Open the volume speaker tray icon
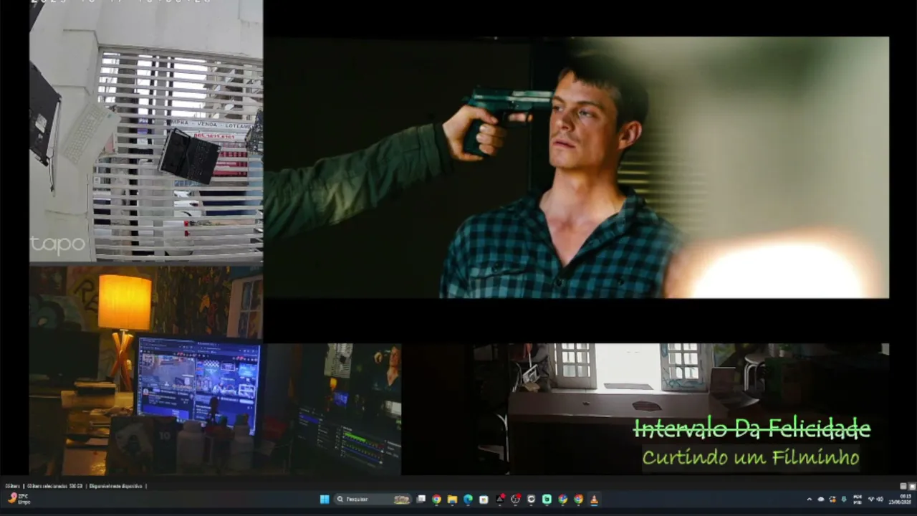The height and width of the screenshot is (516, 917). pos(880,500)
